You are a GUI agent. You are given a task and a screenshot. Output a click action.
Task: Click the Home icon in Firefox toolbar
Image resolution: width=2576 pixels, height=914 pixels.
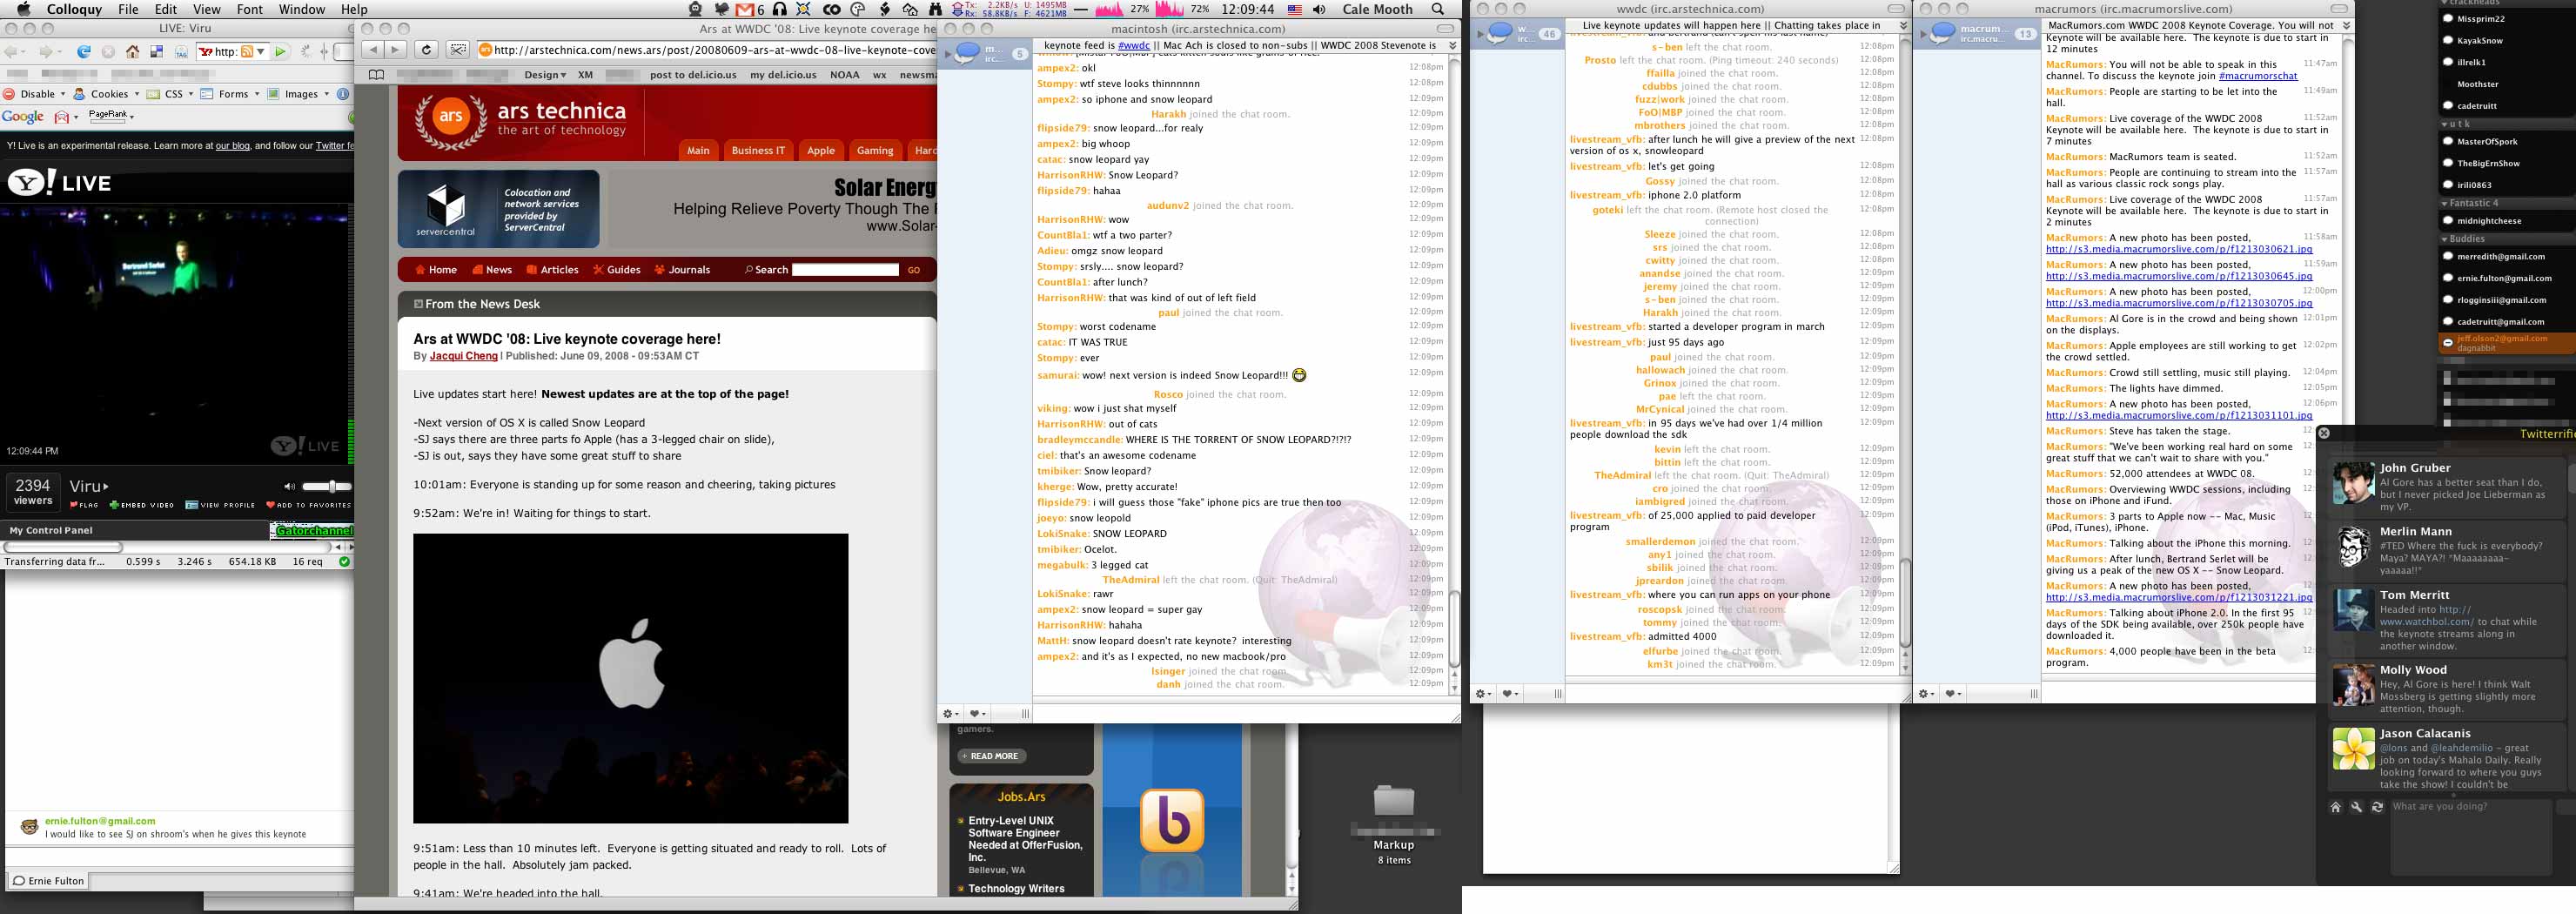click(x=134, y=52)
